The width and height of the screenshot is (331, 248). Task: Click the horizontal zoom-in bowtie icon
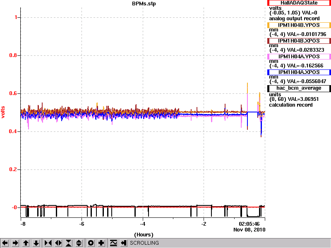pyautogui.click(x=48, y=243)
